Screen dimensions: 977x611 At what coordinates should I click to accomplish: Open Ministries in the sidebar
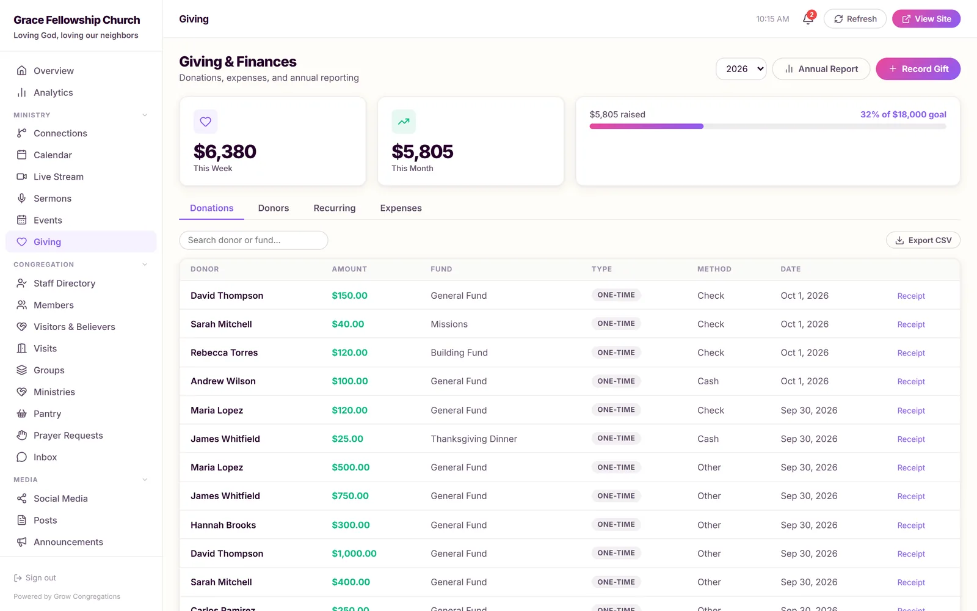[x=81, y=392]
